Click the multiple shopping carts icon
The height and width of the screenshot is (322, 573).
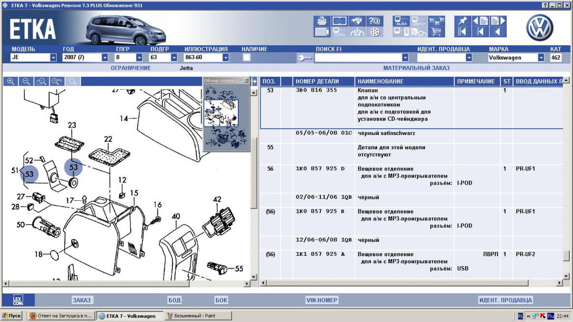point(436,21)
